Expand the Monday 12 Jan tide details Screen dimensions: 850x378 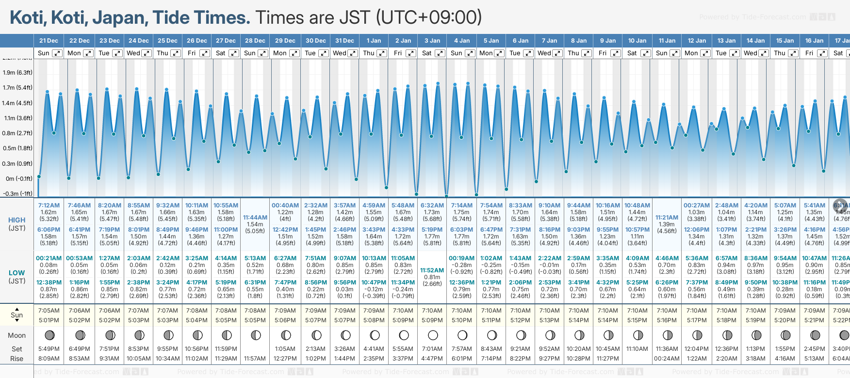pos(705,53)
